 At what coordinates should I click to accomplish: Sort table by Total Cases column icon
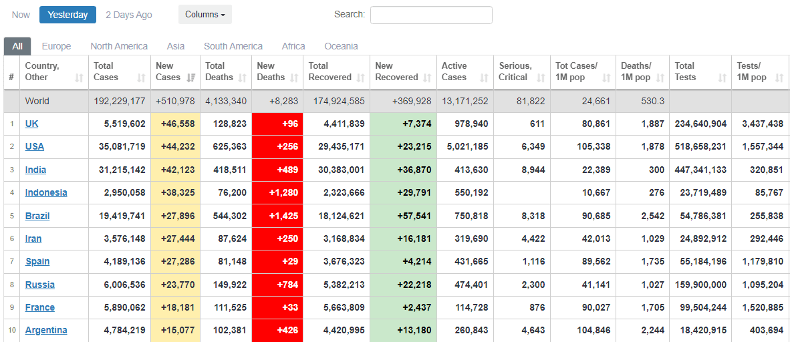tap(141, 77)
